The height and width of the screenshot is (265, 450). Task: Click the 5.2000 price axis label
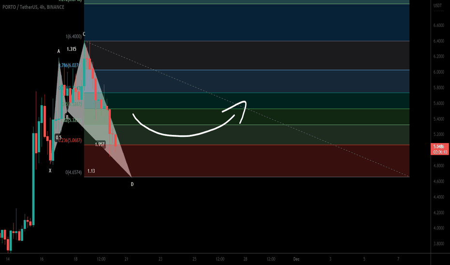(x=439, y=134)
